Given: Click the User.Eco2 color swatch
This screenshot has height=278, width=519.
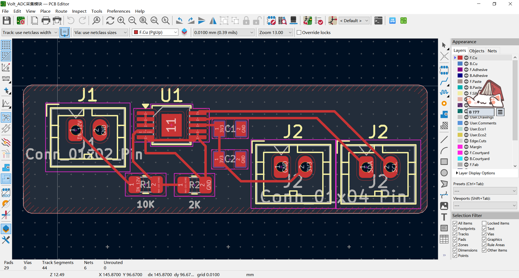Looking at the screenshot, I should (460, 135).
